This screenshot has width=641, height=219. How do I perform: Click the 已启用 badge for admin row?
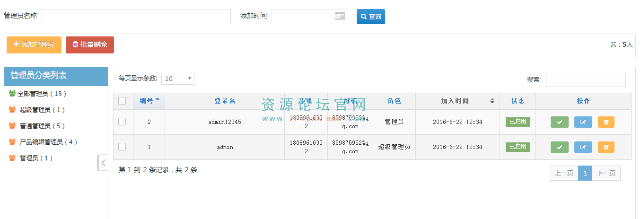(518, 147)
